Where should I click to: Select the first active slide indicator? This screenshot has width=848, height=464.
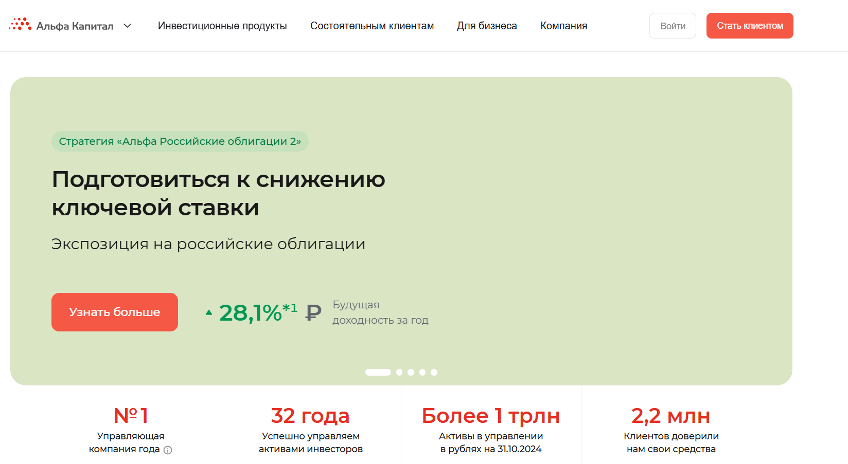click(378, 372)
